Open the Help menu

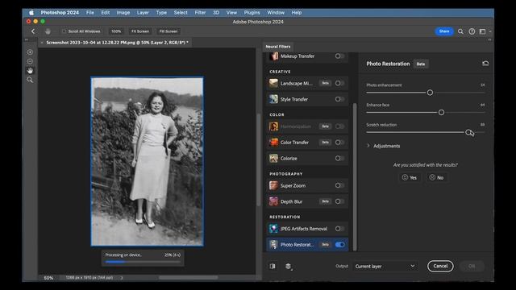click(297, 13)
